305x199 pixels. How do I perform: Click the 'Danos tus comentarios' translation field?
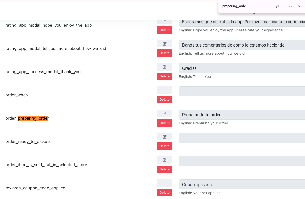pyautogui.click(x=242, y=45)
